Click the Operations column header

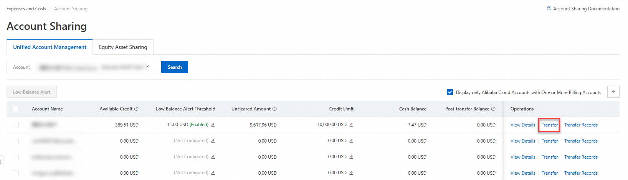(x=522, y=109)
